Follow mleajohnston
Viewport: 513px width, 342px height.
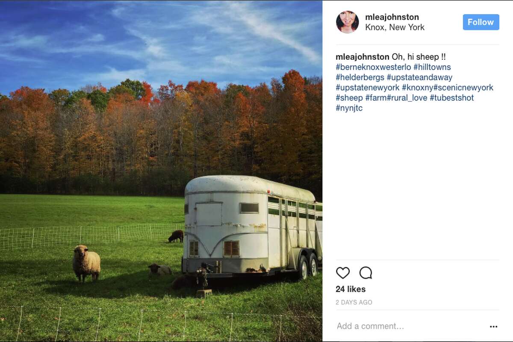click(x=481, y=22)
